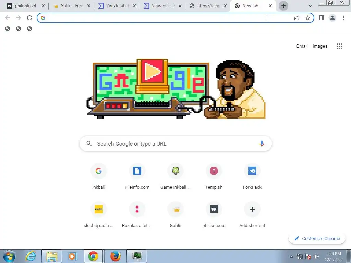
Task: Open the Gmail link
Action: 302,46
